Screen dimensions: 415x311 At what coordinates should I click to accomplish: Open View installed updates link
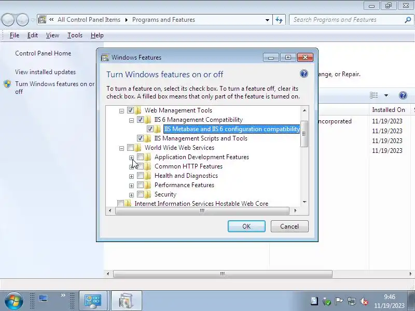coord(45,72)
